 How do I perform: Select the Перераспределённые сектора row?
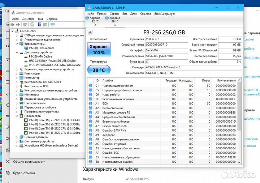pyautogui.click(x=162, y=90)
